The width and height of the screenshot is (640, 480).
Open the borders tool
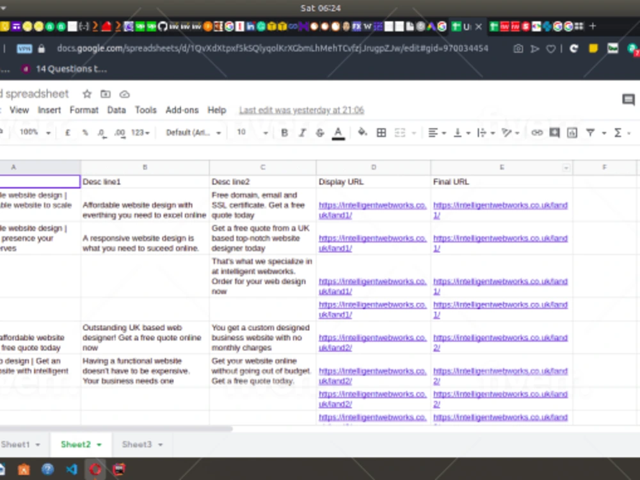tap(381, 132)
